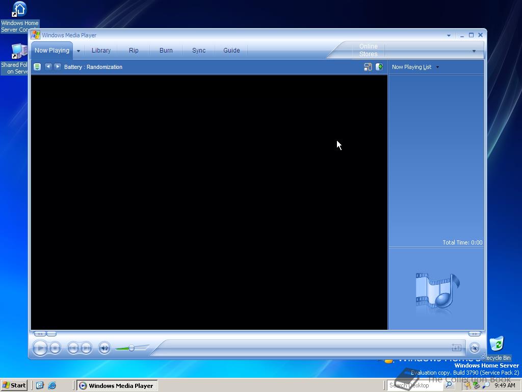Hide the Now Playing list pane

pos(379,67)
